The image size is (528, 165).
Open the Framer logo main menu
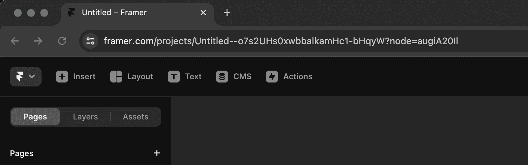25,77
